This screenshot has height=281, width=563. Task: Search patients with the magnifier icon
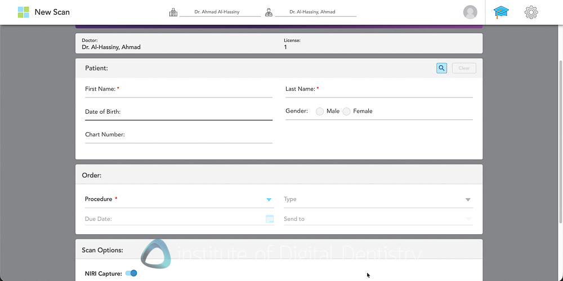pyautogui.click(x=441, y=68)
